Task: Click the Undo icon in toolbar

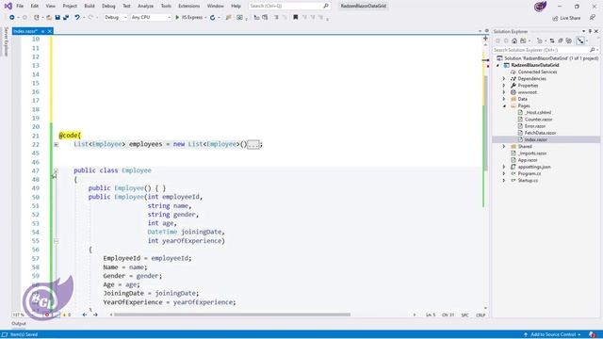Action: point(77,17)
